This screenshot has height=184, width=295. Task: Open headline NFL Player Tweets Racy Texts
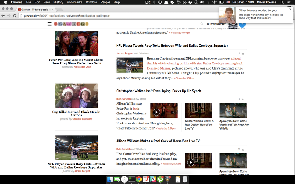[172, 46]
